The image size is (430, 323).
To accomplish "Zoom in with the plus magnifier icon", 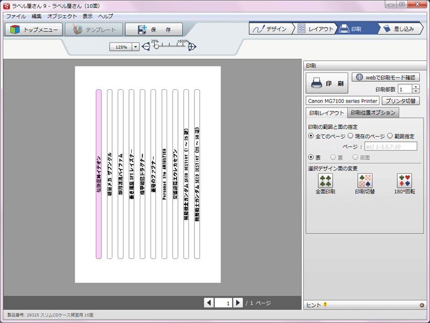I will coord(192,47).
